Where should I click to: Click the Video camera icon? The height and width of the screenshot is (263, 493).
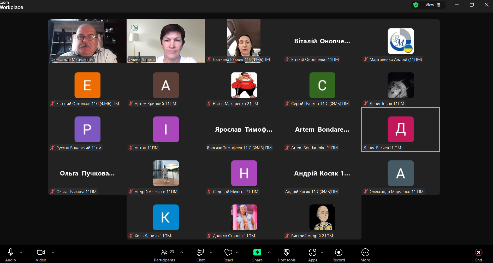click(41, 252)
